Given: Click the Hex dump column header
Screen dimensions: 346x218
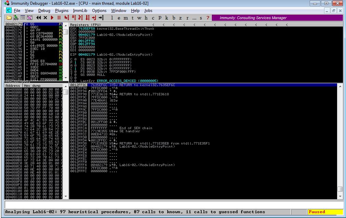Looking at the screenshot, I should coord(43,85).
